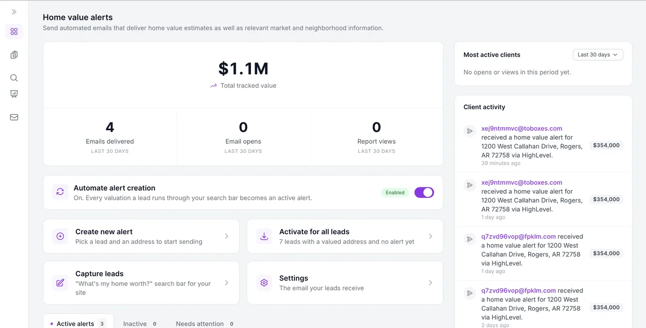Click the gear icon on Settings card
The image size is (646, 328).
(264, 283)
